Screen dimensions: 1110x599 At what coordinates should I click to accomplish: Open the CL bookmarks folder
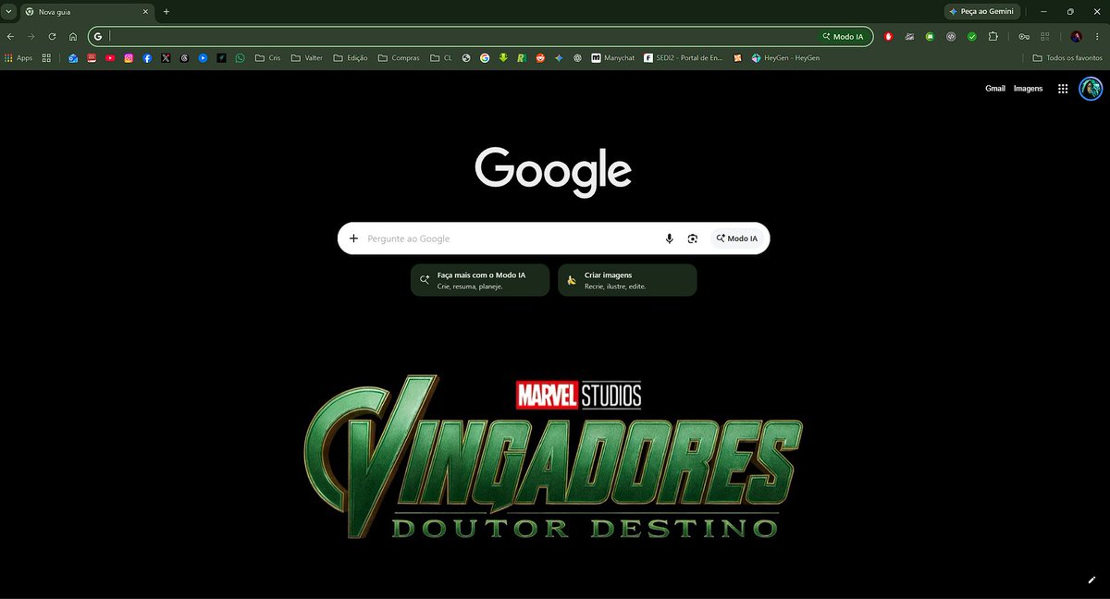coord(441,58)
